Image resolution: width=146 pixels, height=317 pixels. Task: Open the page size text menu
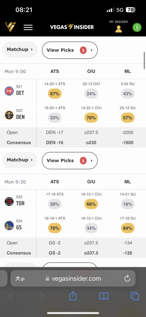pyautogui.click(x=20, y=279)
